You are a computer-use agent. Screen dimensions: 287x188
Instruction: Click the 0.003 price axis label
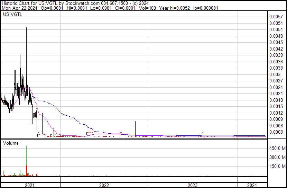pyautogui.click(x=275, y=74)
